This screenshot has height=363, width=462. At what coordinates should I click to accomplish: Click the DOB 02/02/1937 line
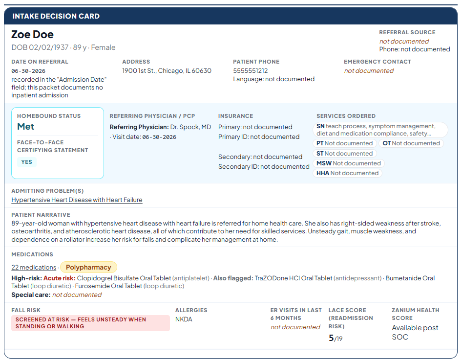[63, 47]
